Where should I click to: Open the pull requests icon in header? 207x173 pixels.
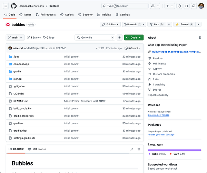click(x=187, y=6)
